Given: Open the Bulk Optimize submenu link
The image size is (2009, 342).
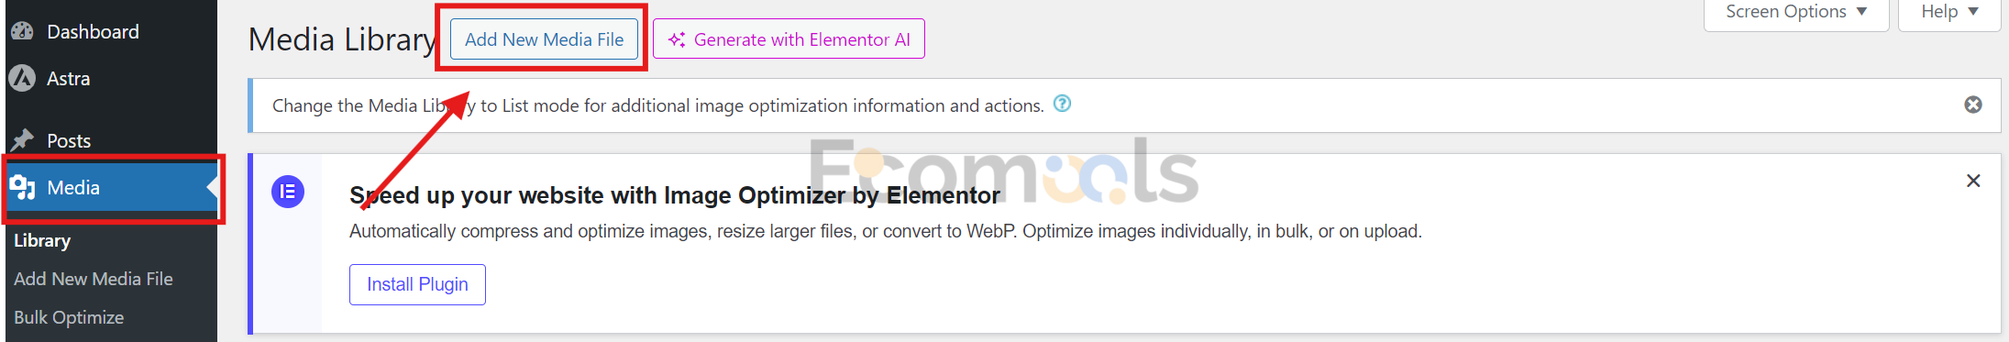Looking at the screenshot, I should click(69, 317).
